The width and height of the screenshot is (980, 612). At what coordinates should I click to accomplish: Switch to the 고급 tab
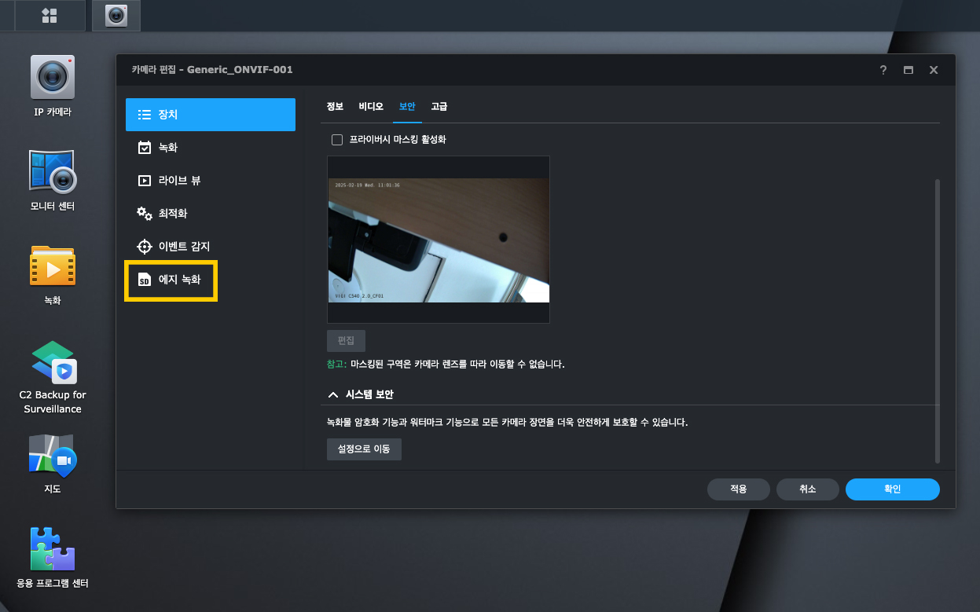(439, 107)
